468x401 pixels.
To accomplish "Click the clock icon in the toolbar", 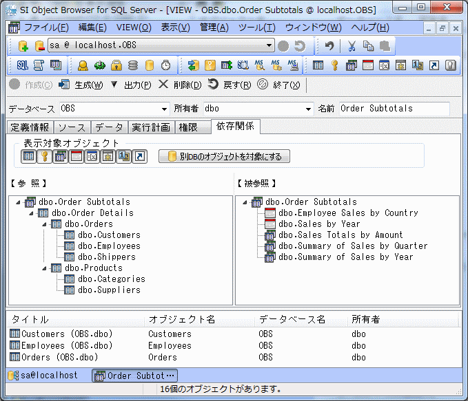I will pyautogui.click(x=165, y=65).
